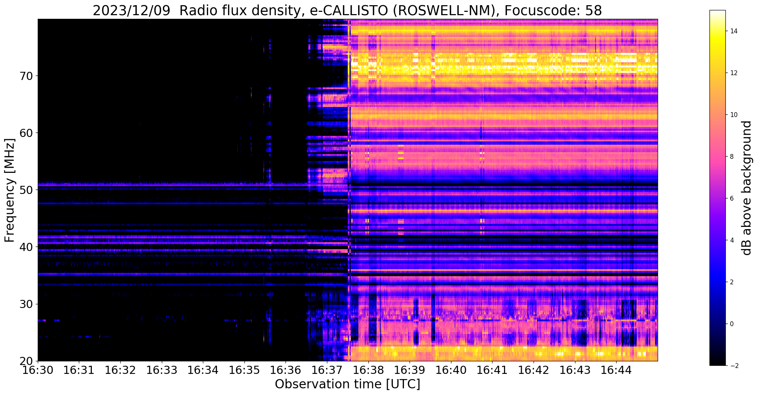Click the 16:43 time tick label

[x=575, y=369]
